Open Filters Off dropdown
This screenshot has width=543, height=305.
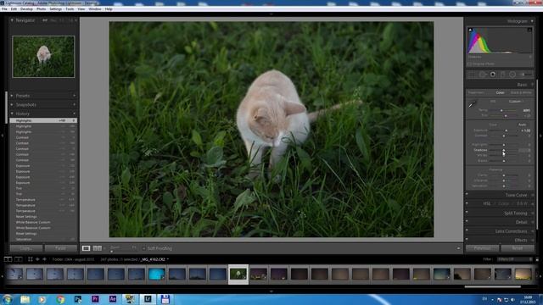pos(515,259)
